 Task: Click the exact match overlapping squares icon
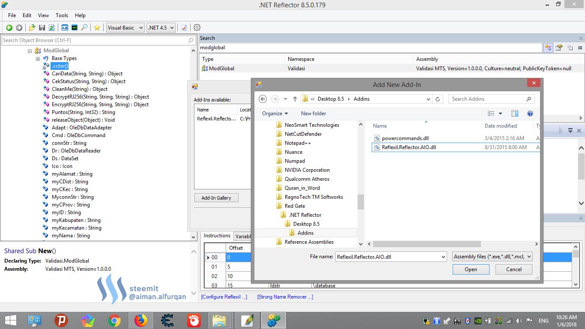click(x=570, y=48)
